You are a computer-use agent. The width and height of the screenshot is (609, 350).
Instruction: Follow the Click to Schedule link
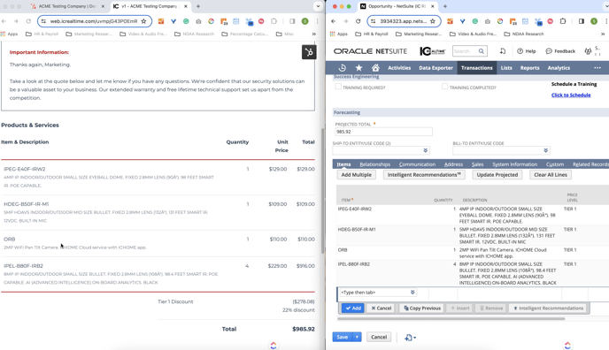tap(571, 95)
